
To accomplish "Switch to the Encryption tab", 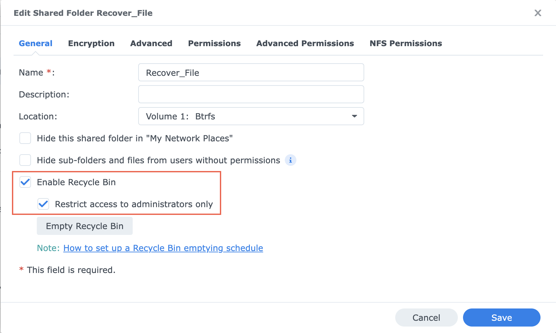I will tap(91, 44).
